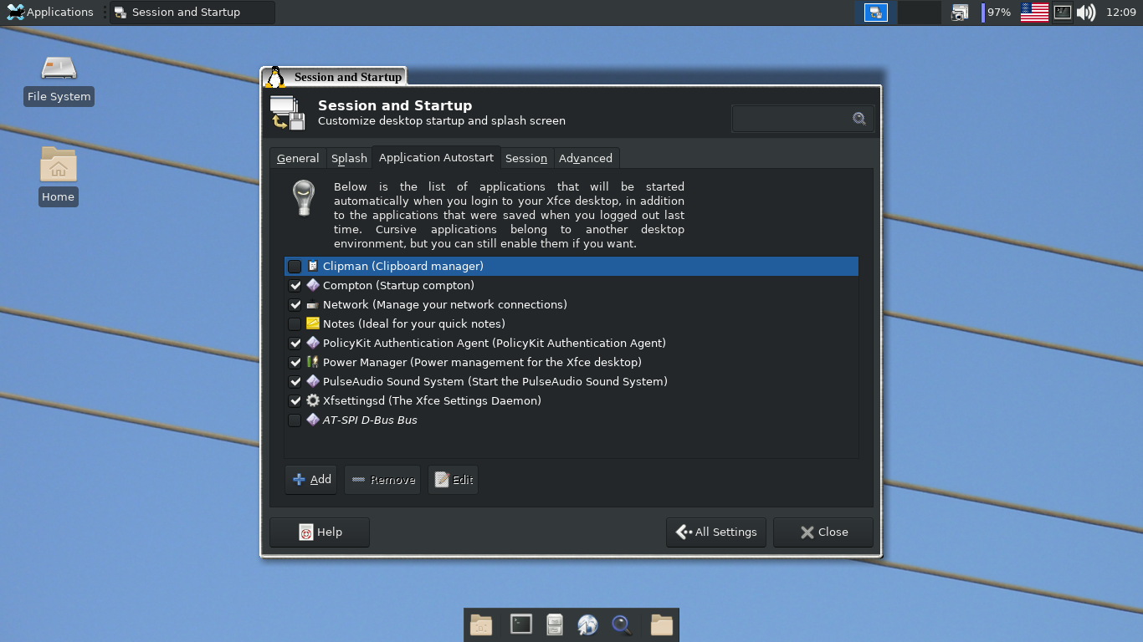Screen dimensions: 1143x642
Task: Open the file cabinet file manager in the dock
Action: pos(555,624)
